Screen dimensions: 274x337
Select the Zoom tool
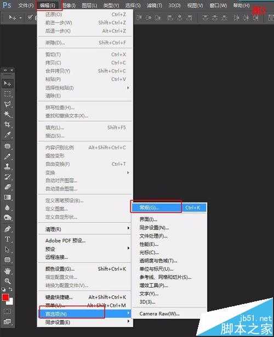[x=8, y=281]
